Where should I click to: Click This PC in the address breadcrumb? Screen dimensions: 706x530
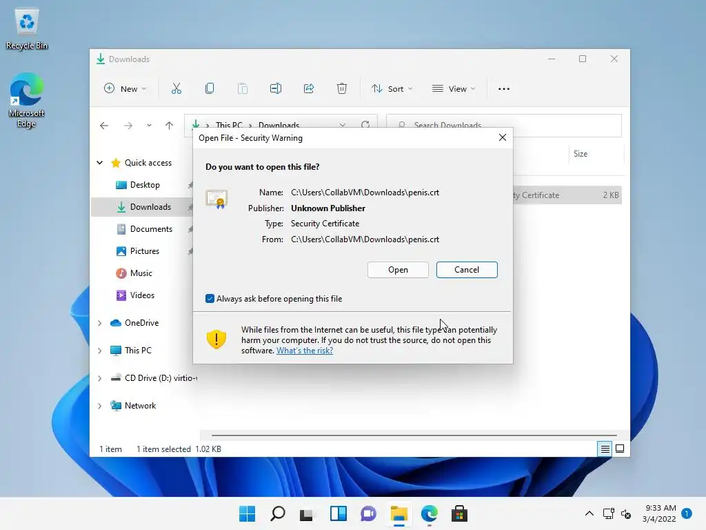pos(229,125)
